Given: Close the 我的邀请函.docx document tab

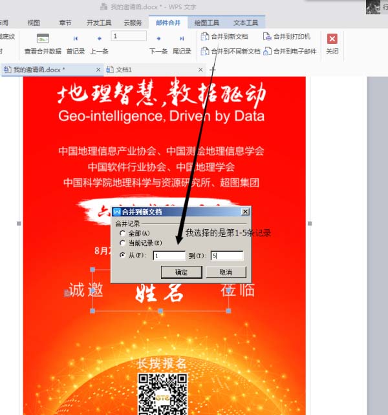Looking at the screenshot, I should tap(98, 70).
